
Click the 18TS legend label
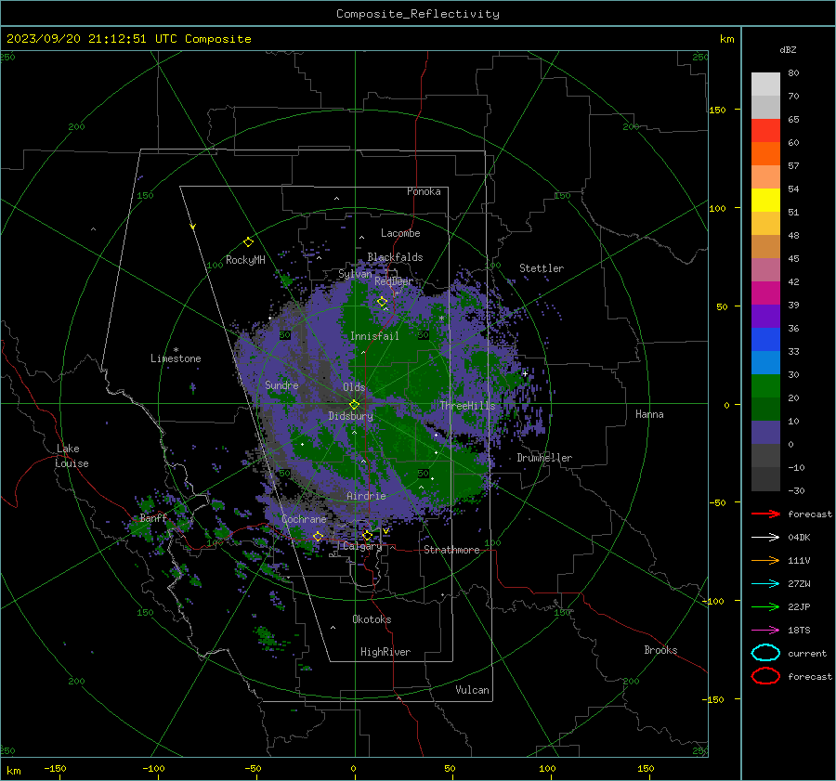click(799, 631)
